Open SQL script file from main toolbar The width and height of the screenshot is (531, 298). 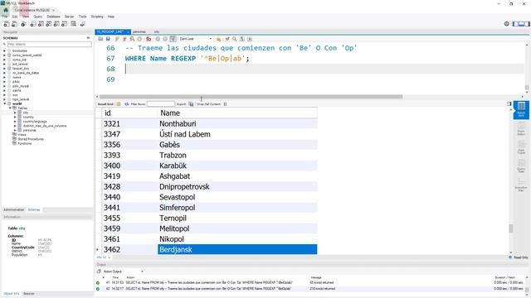15,24
